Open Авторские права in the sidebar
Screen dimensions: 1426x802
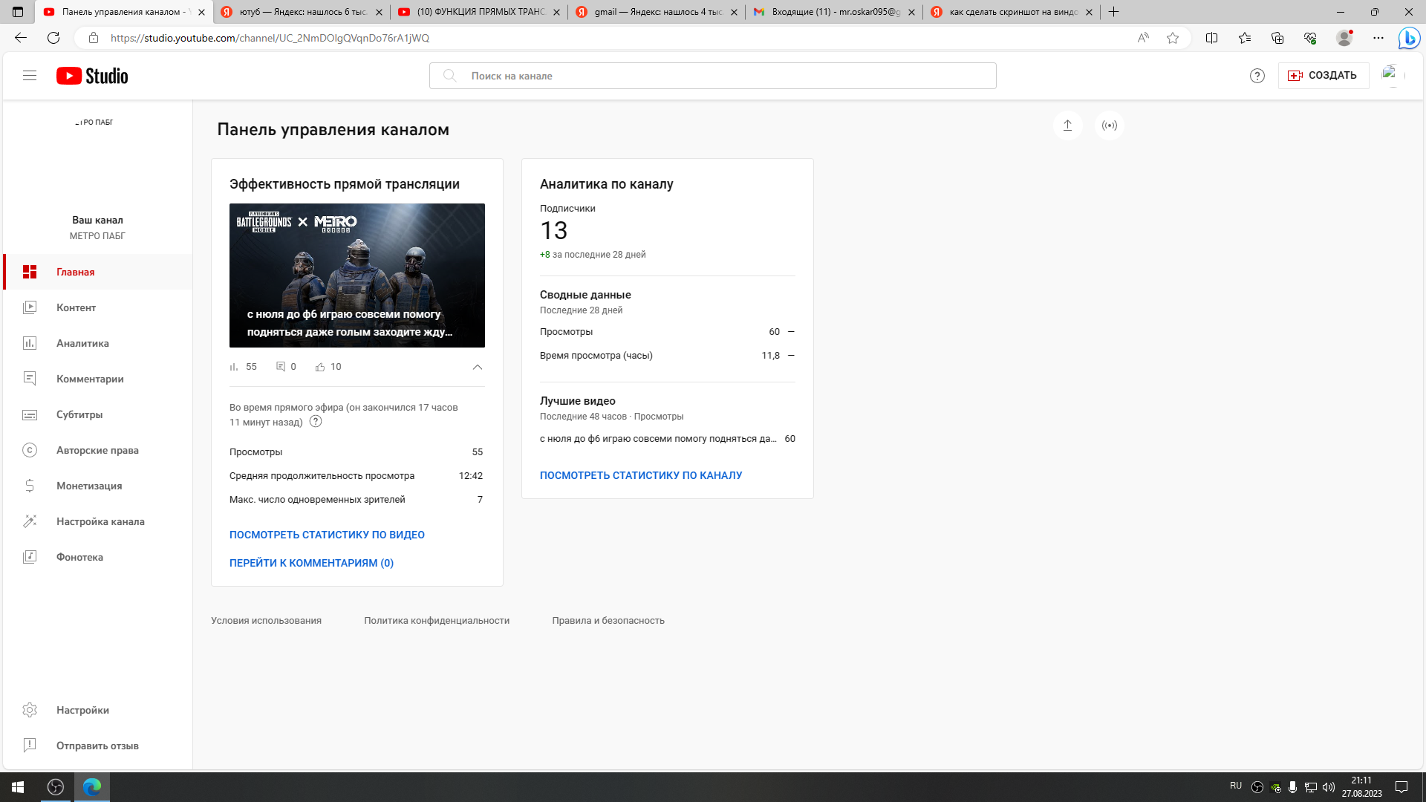tap(98, 450)
